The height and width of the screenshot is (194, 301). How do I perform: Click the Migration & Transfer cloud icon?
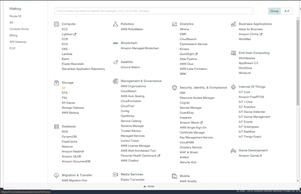click(x=57, y=175)
